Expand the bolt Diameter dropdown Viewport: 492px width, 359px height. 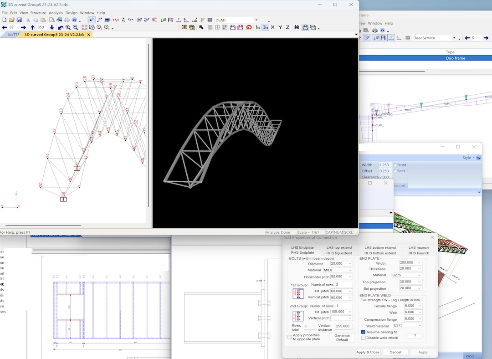click(350, 264)
